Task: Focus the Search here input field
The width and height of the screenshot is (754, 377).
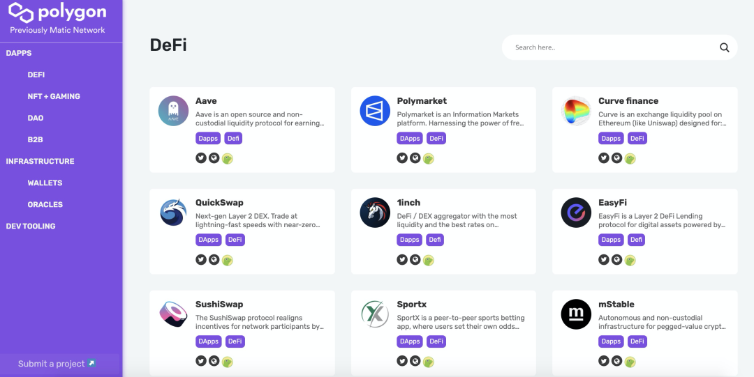Action: [607, 47]
